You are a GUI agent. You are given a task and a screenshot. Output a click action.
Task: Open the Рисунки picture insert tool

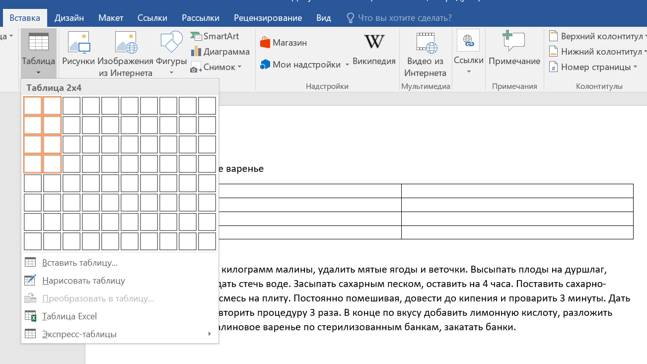(x=78, y=49)
